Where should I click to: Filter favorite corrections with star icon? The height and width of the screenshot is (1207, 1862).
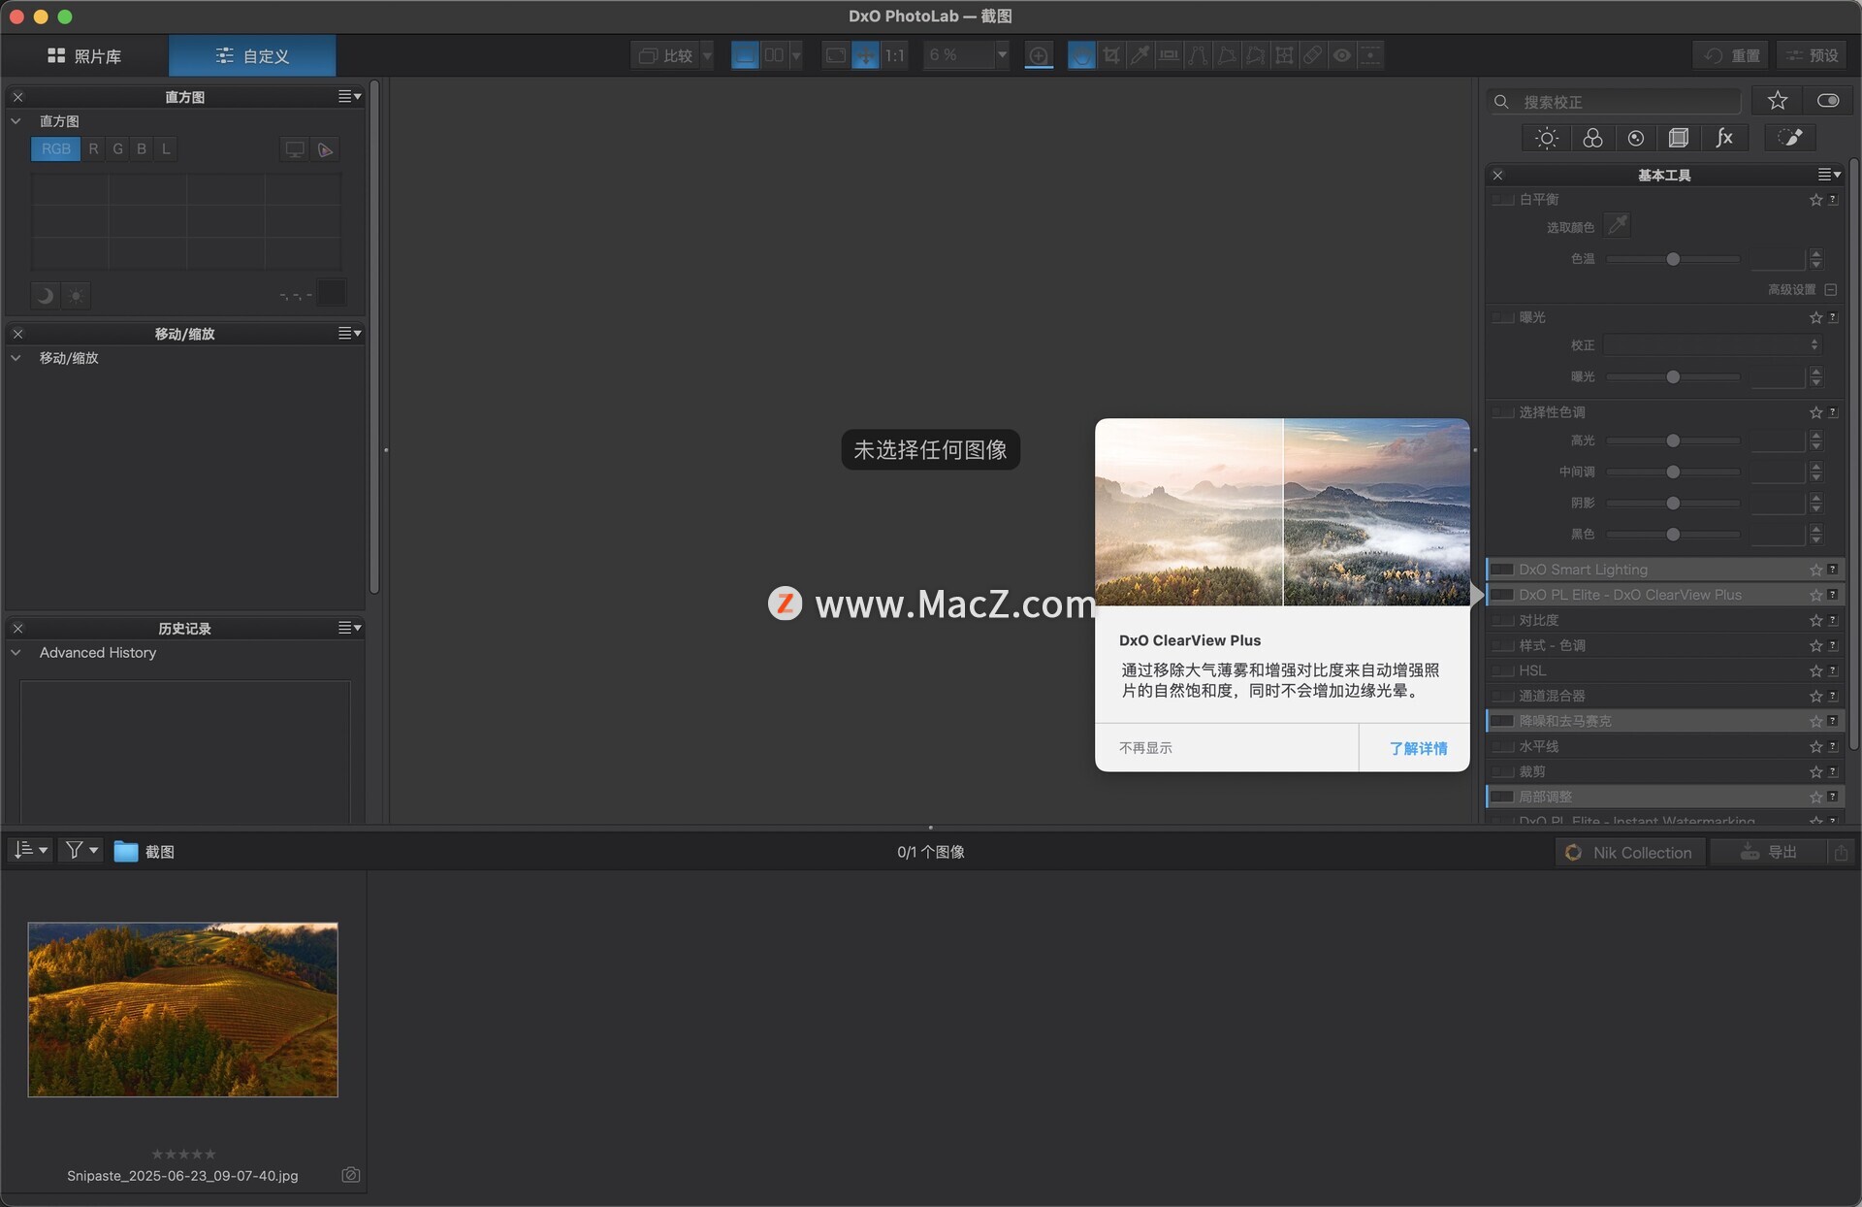coord(1778,101)
